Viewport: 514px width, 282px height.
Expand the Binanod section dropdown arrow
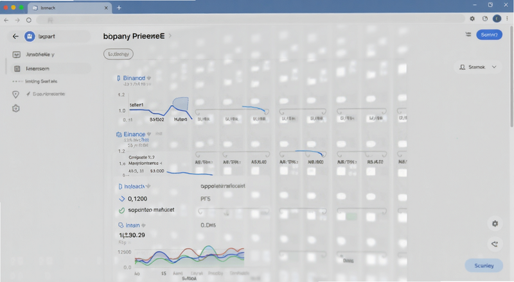tap(149, 78)
